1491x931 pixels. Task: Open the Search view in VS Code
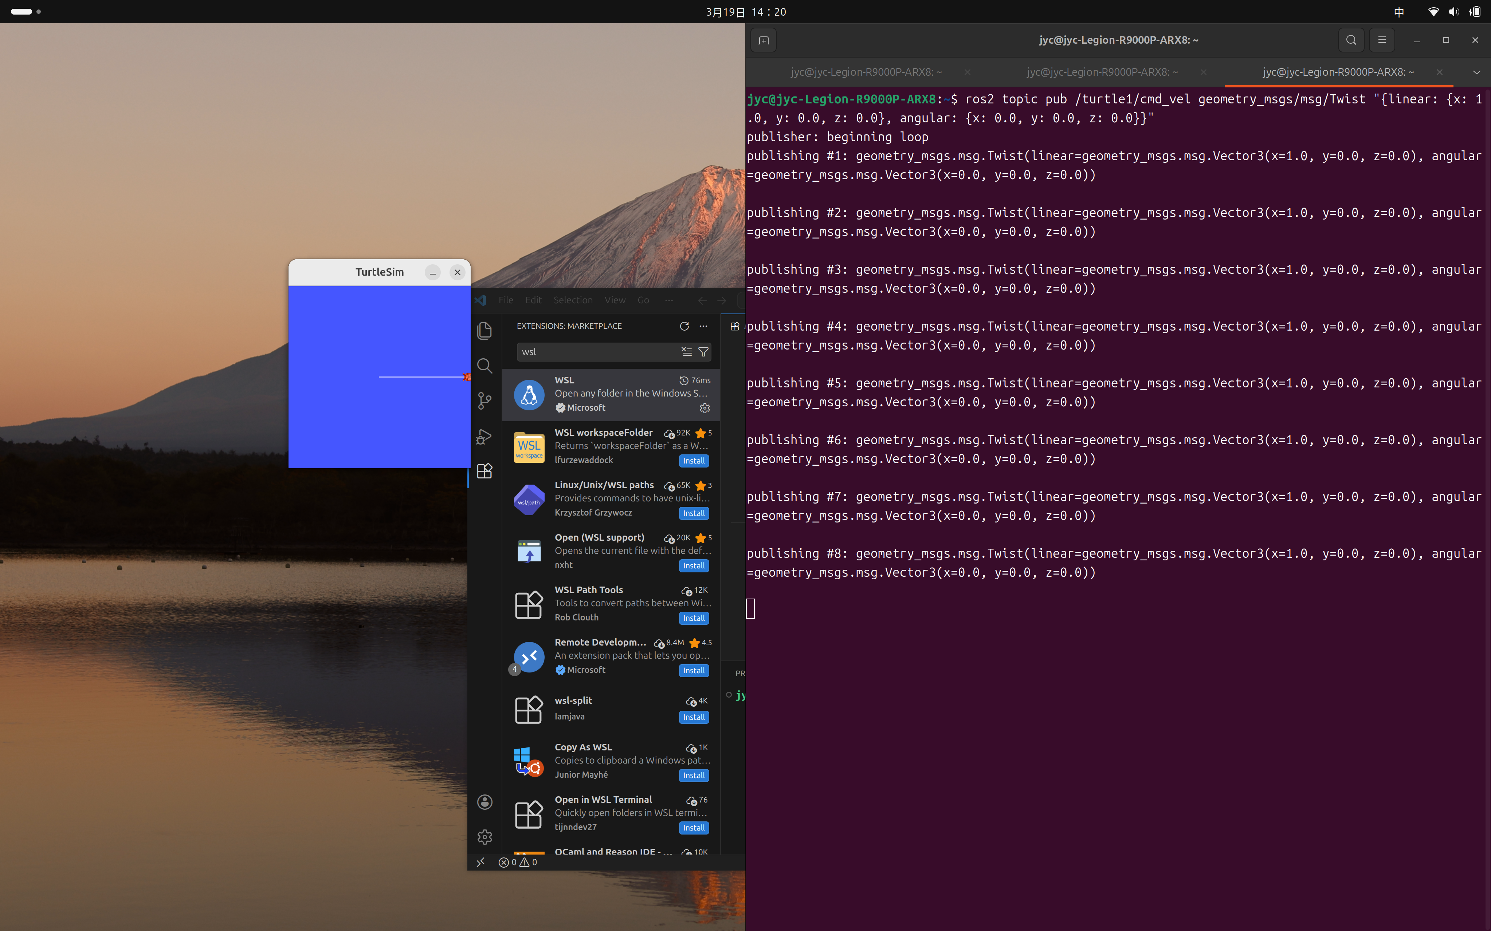485,366
